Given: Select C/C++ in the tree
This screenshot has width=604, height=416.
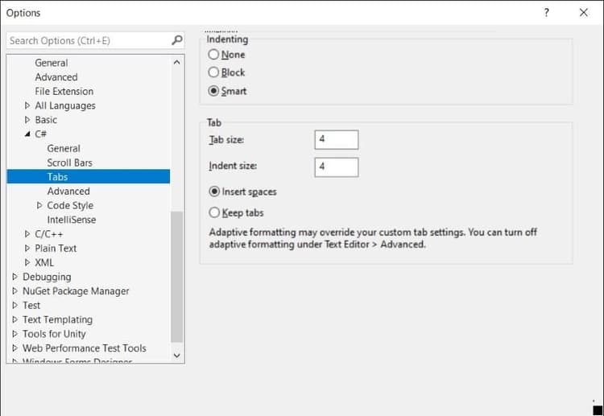Looking at the screenshot, I should [48, 234].
